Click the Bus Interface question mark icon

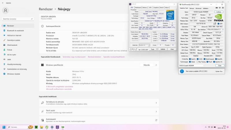[x=223, y=29]
